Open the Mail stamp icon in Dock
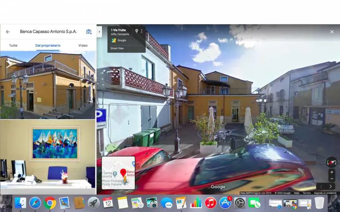This screenshot has width=340, height=212. 64,203
